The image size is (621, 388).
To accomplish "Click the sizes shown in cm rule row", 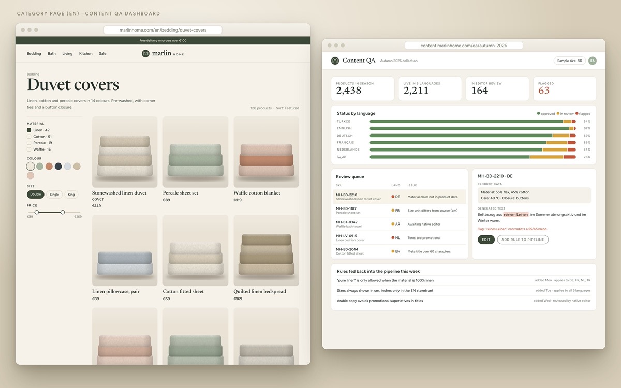I will pyautogui.click(x=464, y=291).
